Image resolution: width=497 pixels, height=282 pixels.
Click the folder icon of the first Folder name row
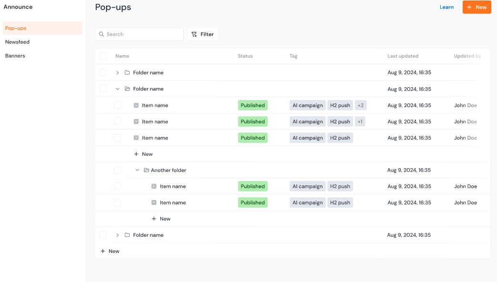pyautogui.click(x=127, y=73)
